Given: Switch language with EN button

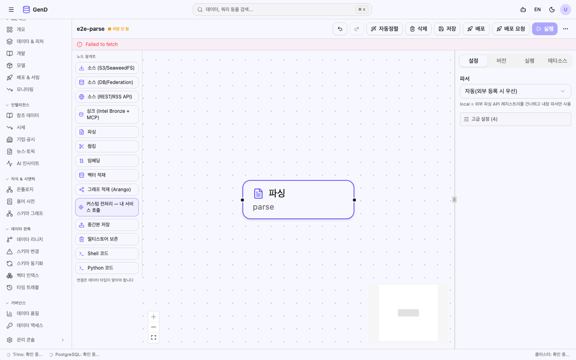Looking at the screenshot, I should pyautogui.click(x=538, y=10).
